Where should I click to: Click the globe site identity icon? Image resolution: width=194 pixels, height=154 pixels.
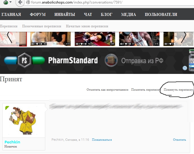point(28,2)
